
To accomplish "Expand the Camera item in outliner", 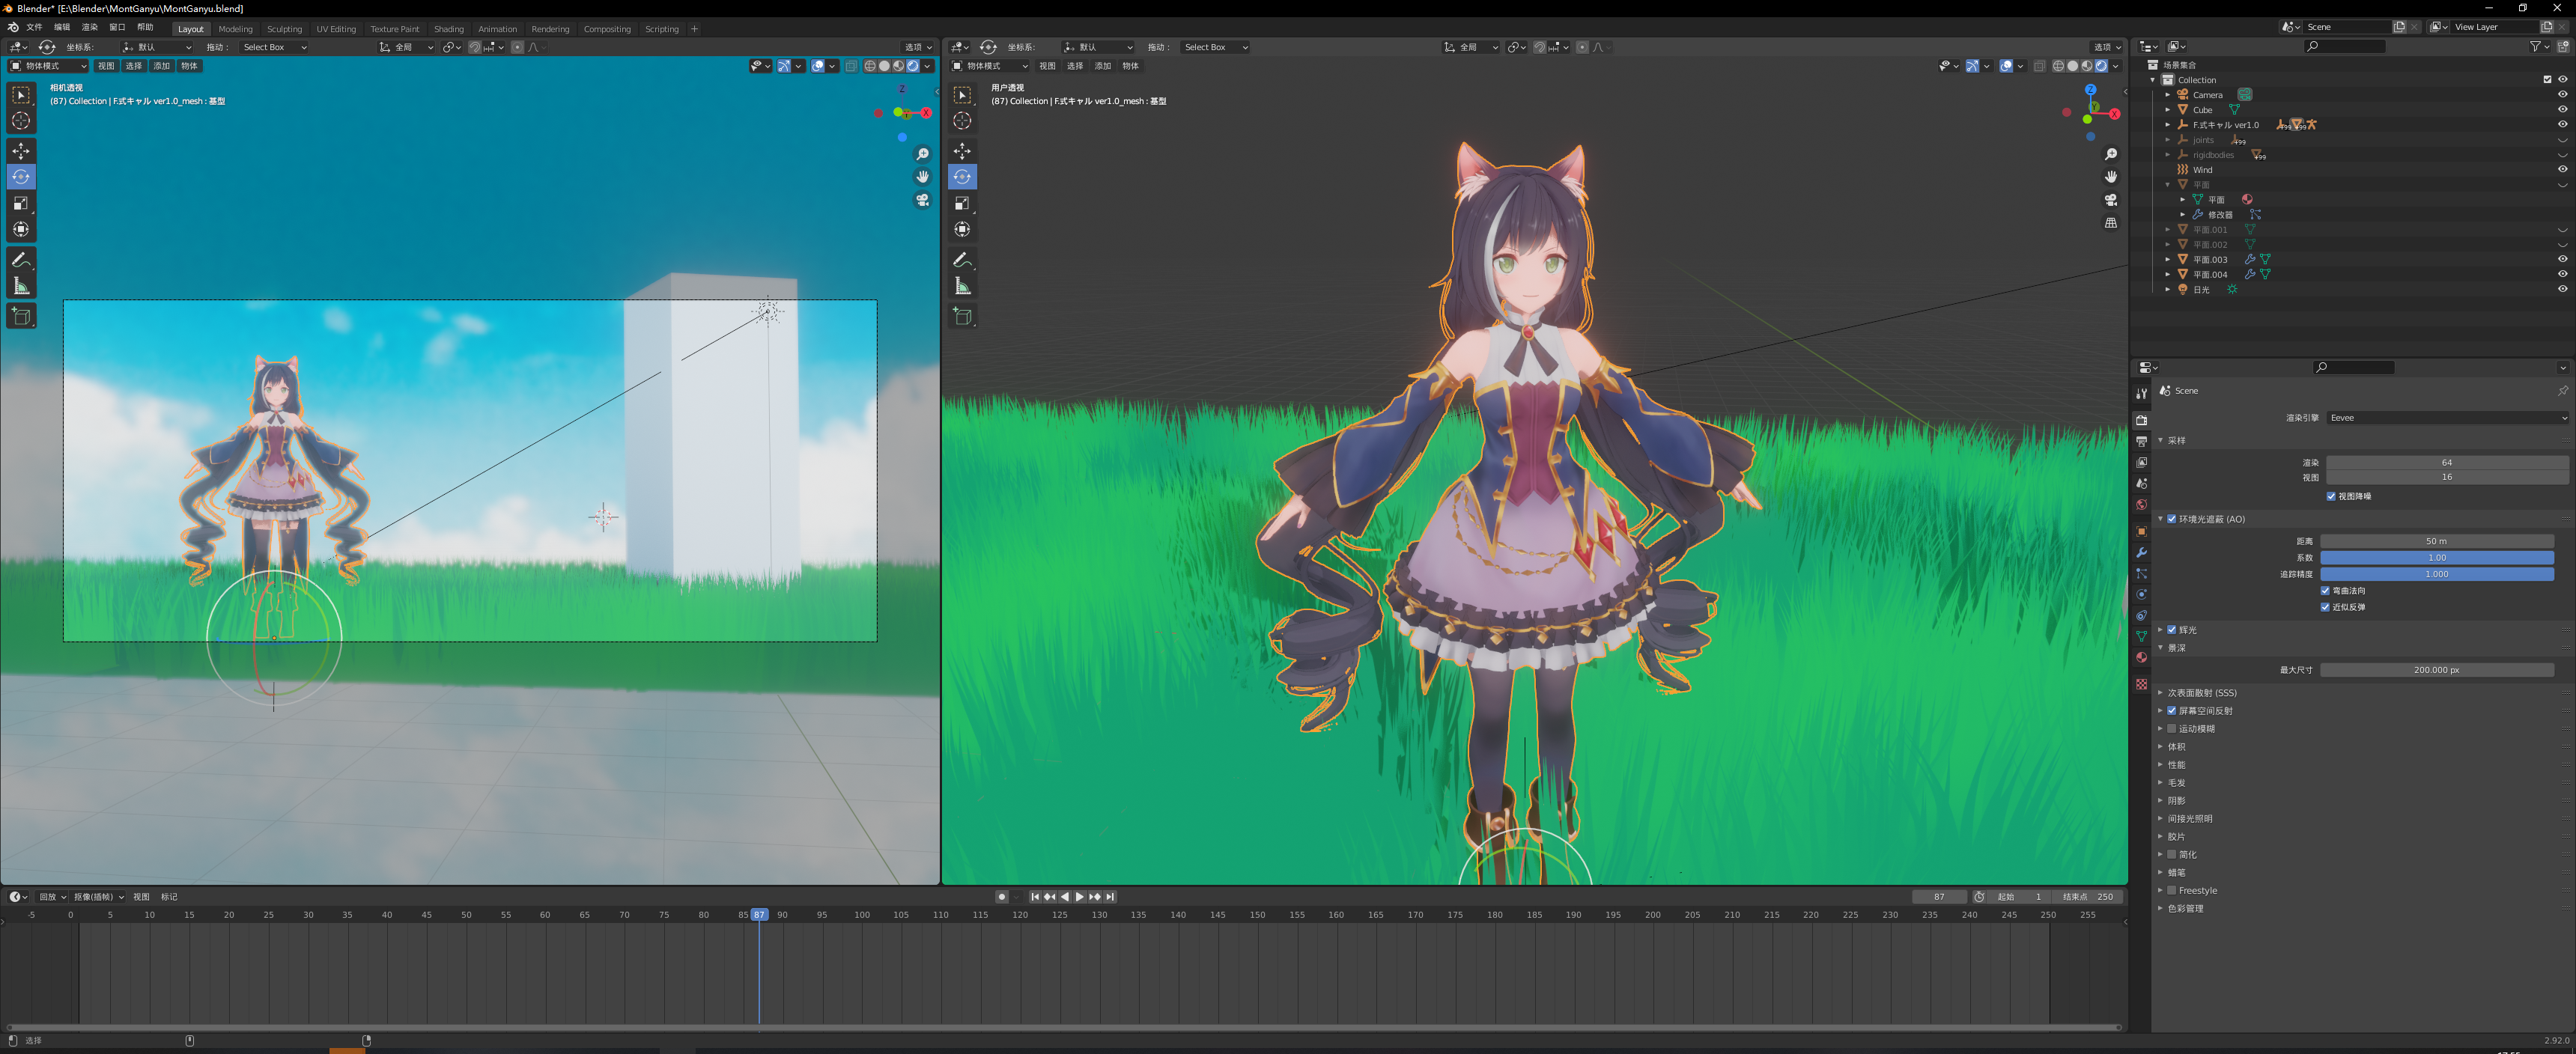I will [x=2168, y=95].
